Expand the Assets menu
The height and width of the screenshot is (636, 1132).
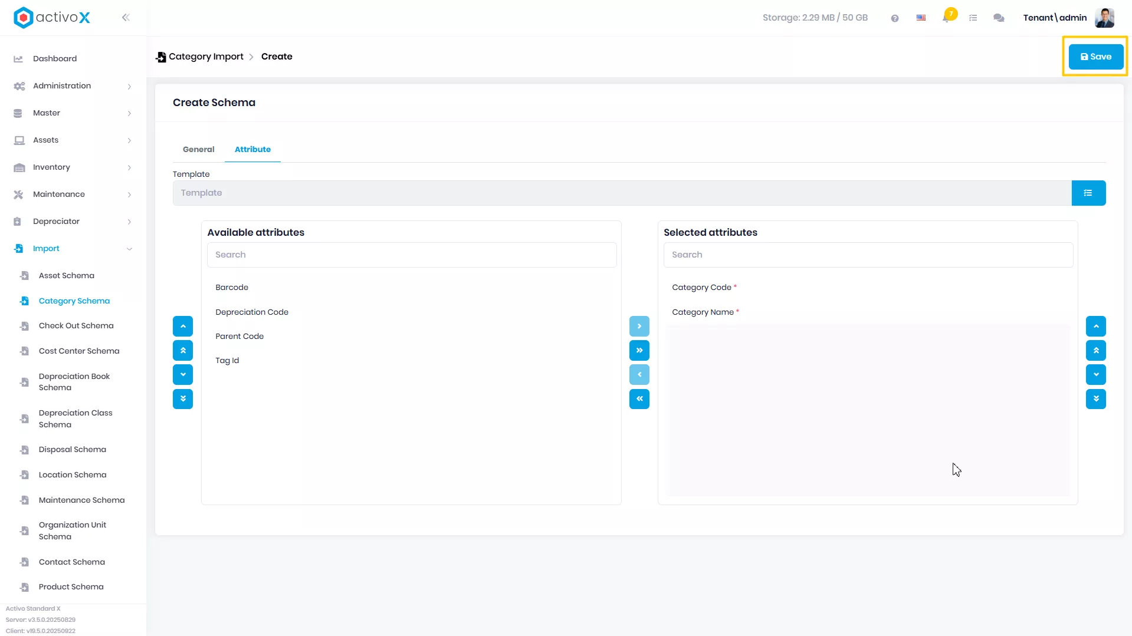73,140
